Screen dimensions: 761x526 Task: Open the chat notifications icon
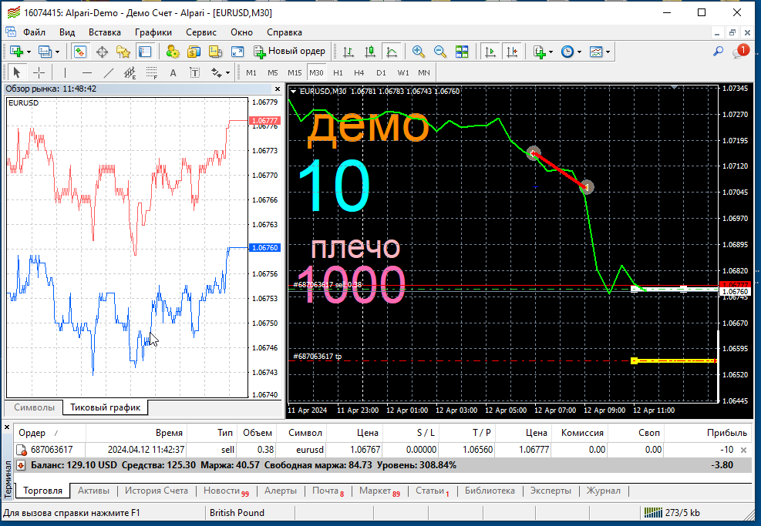pyautogui.click(x=741, y=51)
